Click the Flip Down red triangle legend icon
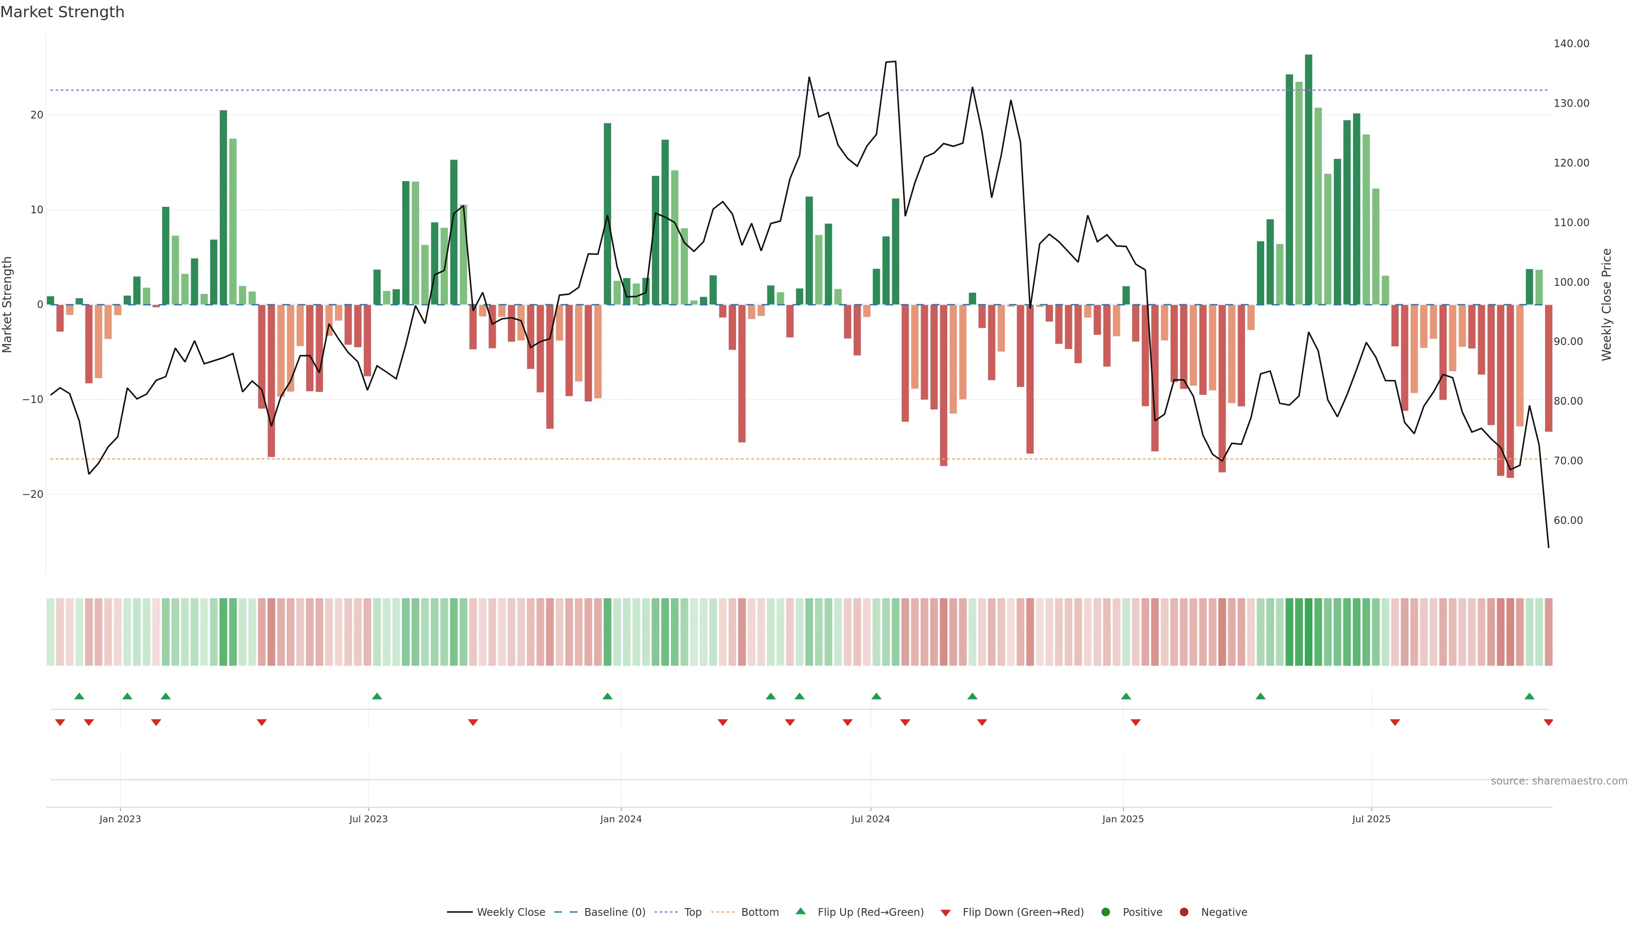 [946, 912]
